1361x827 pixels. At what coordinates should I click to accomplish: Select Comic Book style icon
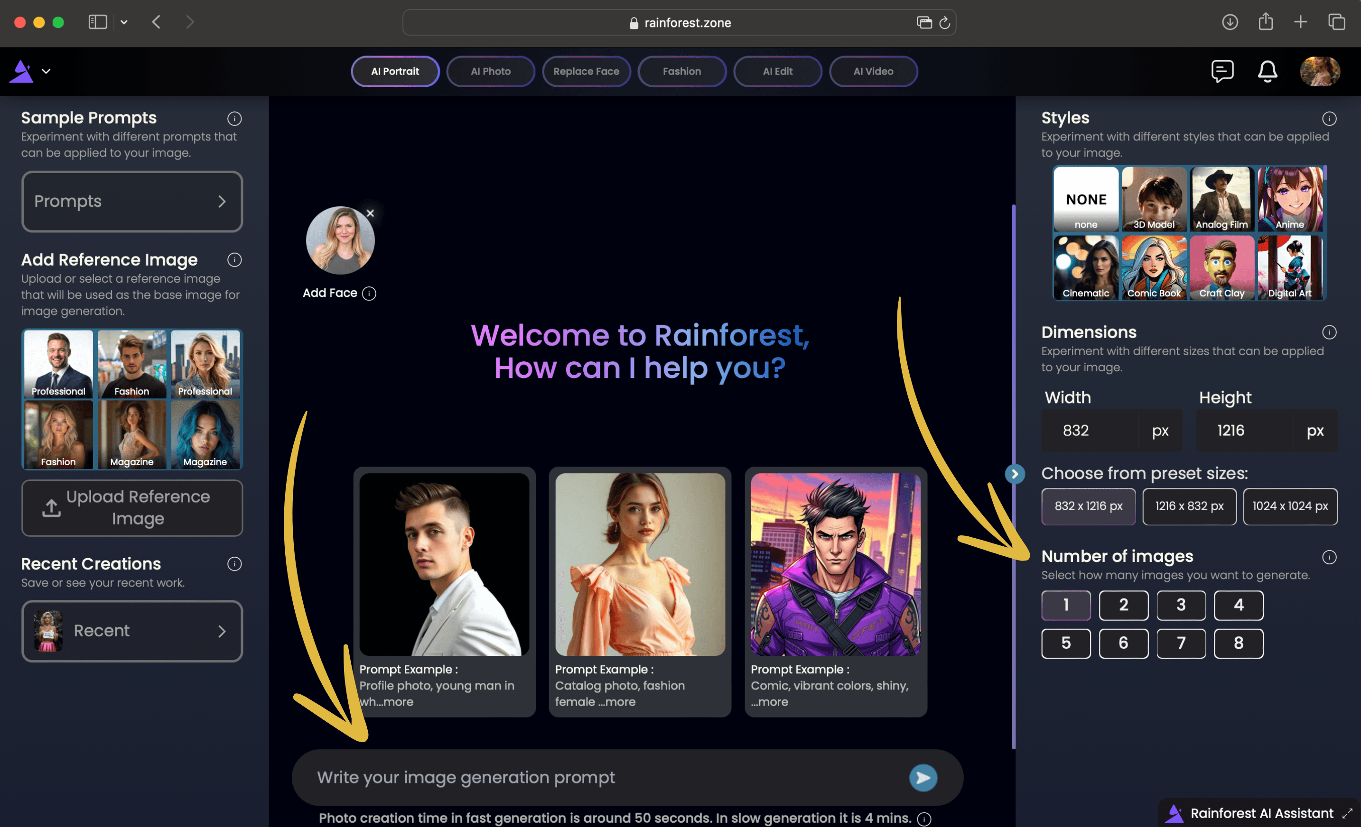(x=1154, y=267)
